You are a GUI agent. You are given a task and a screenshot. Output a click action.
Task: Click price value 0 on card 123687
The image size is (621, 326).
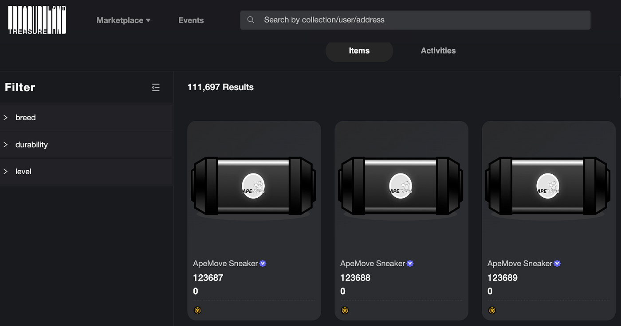(x=196, y=291)
